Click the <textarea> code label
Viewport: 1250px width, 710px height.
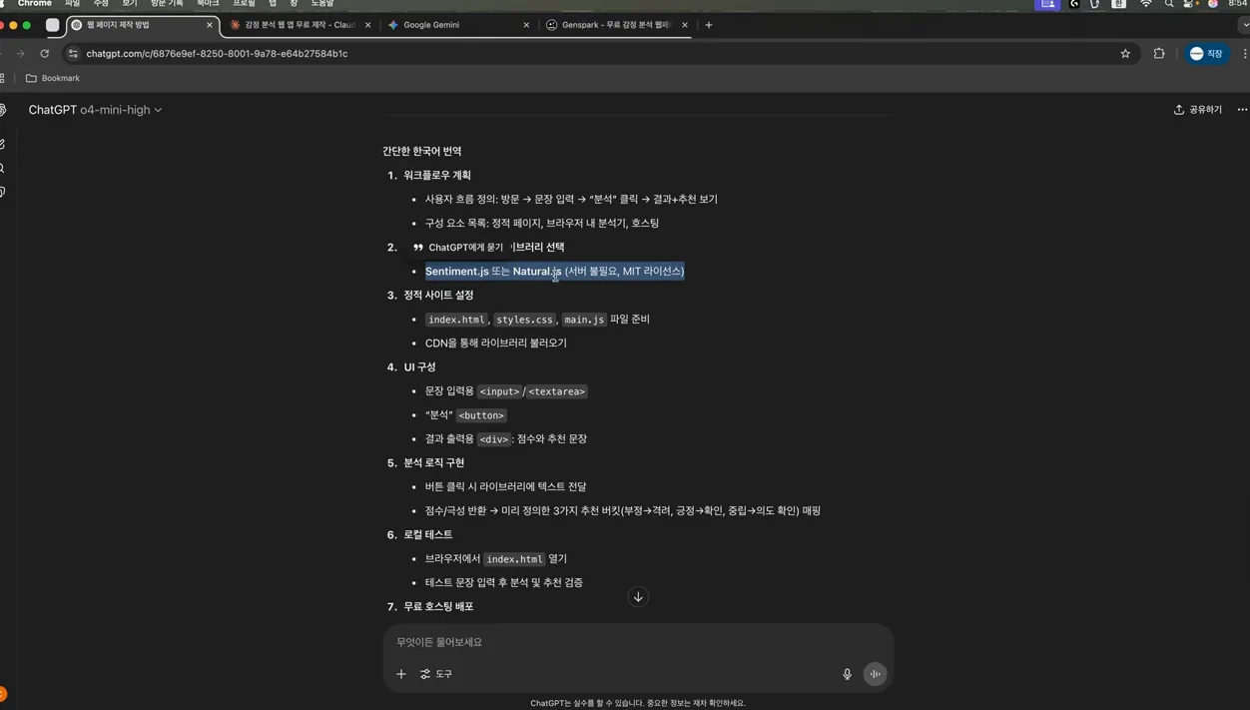[x=557, y=391]
